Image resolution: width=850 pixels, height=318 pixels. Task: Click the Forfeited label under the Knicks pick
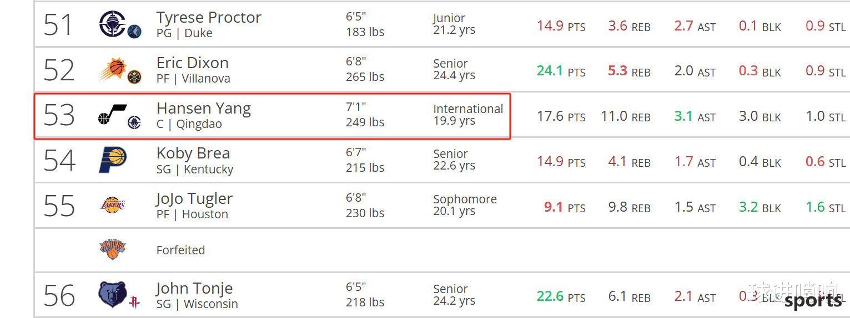(x=181, y=250)
